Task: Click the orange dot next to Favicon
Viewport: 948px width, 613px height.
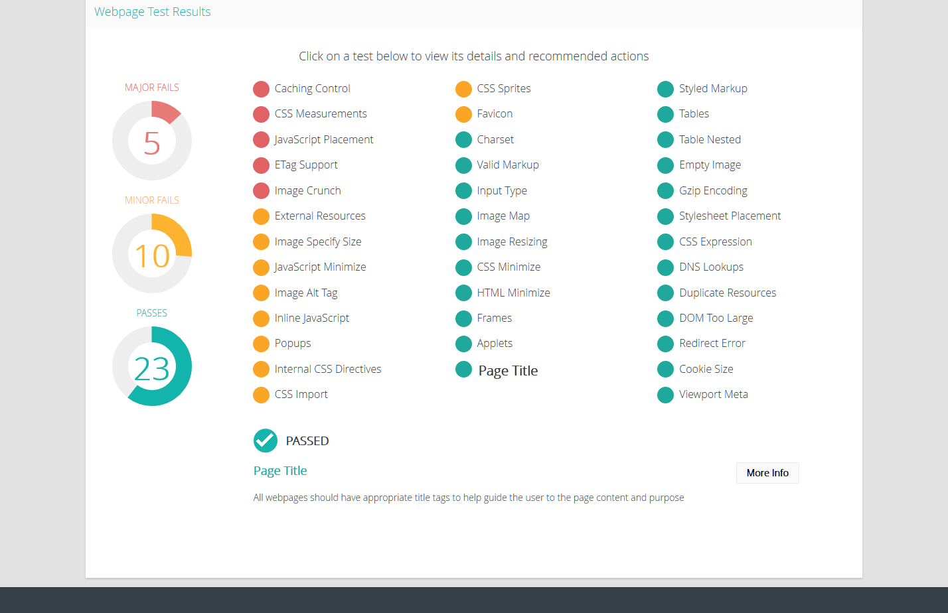Action: point(464,114)
